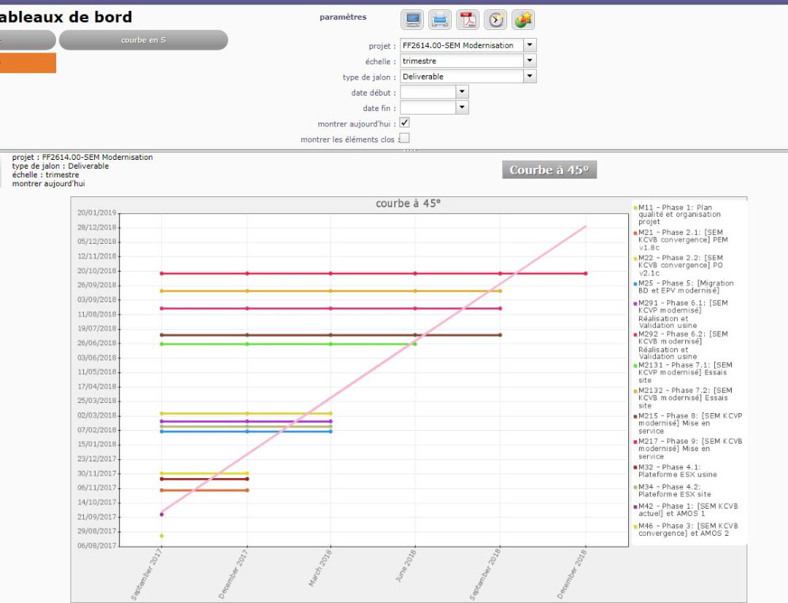The height and width of the screenshot is (603, 788).
Task: Click legend entry M22 - Phase 2.2 PO v2.1c
Action: pos(679,265)
